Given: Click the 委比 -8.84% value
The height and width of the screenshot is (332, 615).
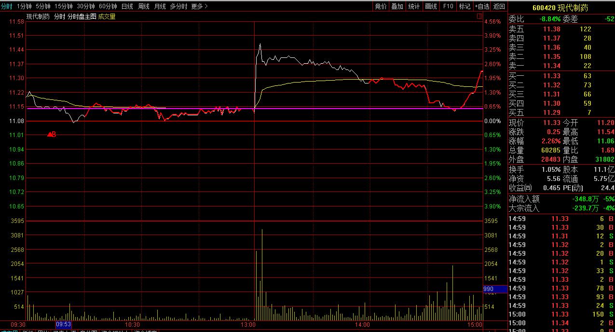Looking at the screenshot, I should pyautogui.click(x=550, y=19).
